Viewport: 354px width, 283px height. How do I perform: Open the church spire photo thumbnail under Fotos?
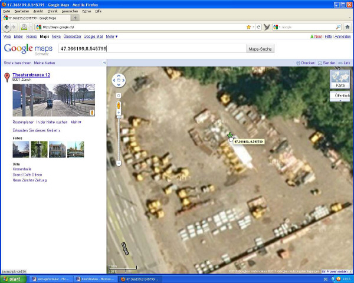pyautogui.click(x=76, y=149)
